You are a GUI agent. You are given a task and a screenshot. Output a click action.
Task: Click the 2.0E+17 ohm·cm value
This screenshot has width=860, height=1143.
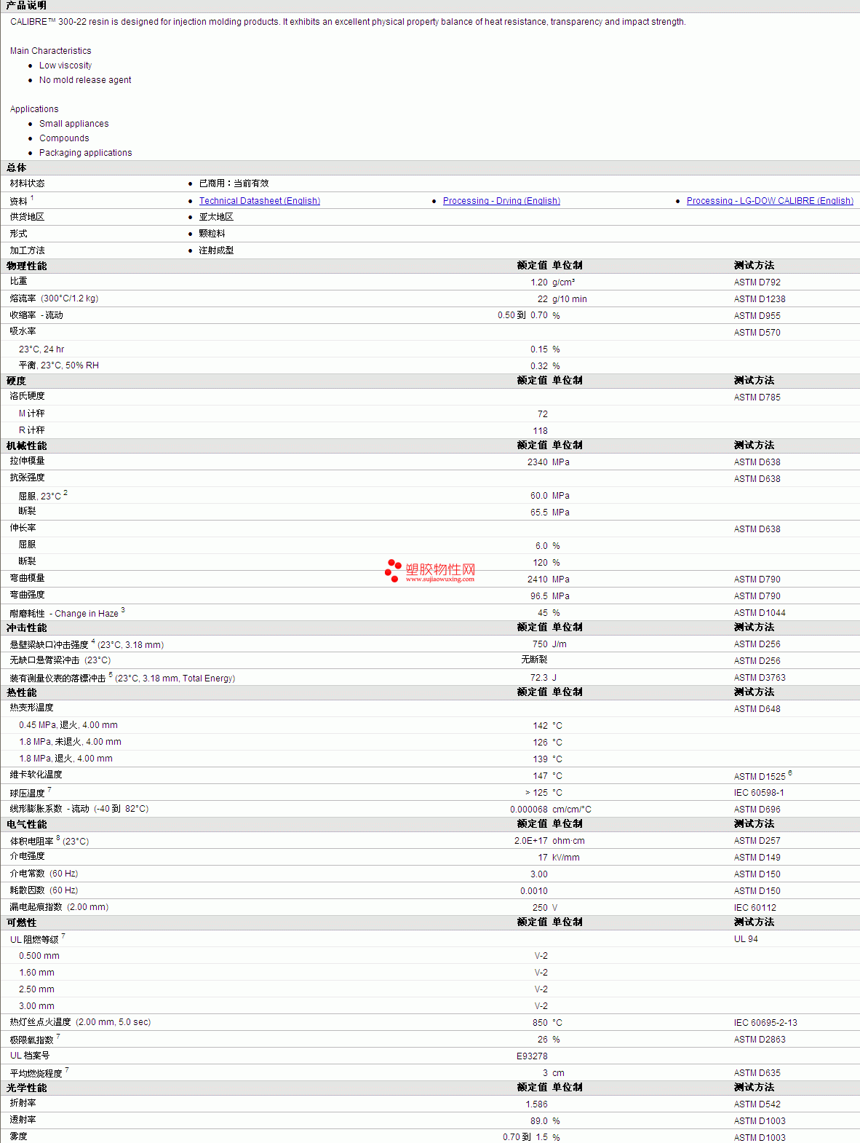tap(549, 841)
